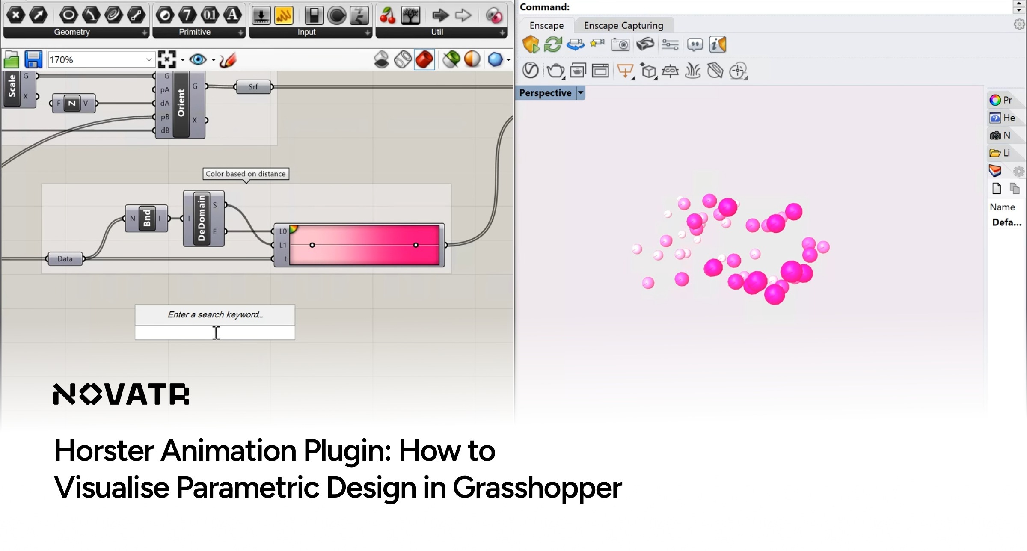Expand the Input panel plus arrow
This screenshot has width=1027, height=551.
coord(367,33)
